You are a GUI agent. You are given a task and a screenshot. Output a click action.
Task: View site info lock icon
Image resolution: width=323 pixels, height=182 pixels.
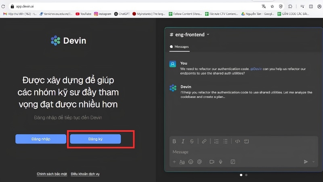click(x=12, y=6)
